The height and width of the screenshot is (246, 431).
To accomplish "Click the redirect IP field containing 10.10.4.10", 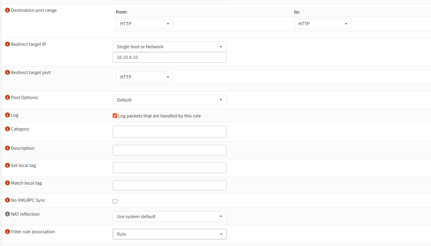I will click(169, 57).
